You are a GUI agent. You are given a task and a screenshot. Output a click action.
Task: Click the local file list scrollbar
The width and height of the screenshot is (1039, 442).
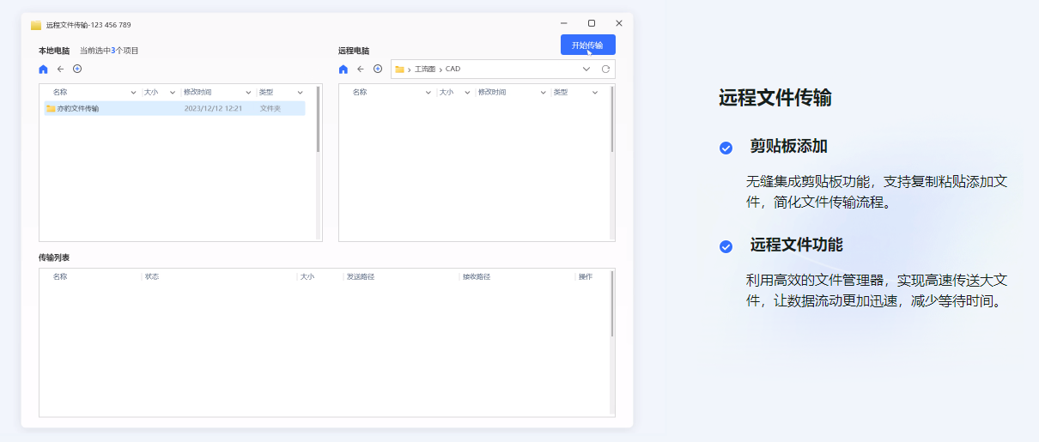coord(318,120)
